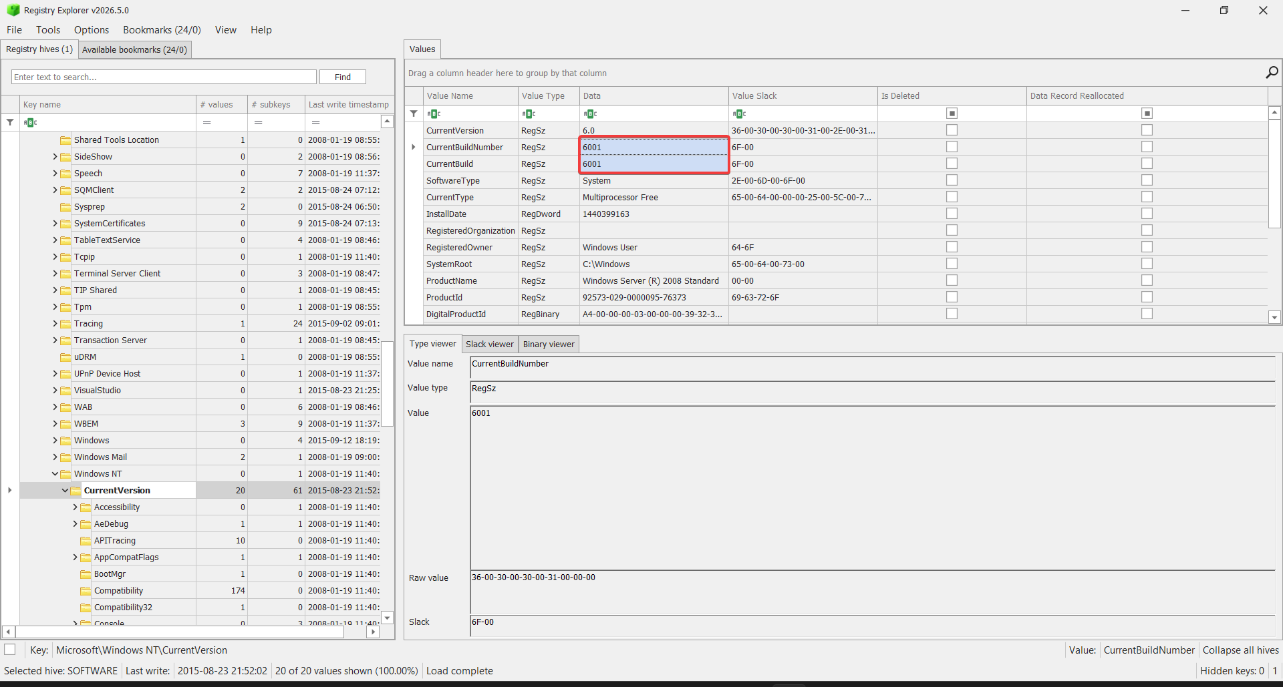Viewport: 1283px width, 687px height.
Task: Click the Value Slack filter condition icon
Action: 739,113
